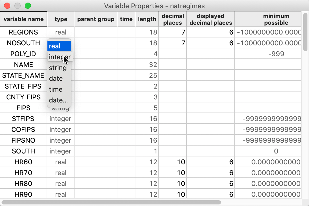This screenshot has height=206, width=309.
Task: Select the SOUTH variable name cell
Action: [x=23, y=151]
